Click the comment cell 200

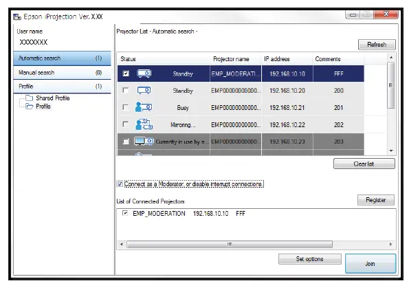339,91
